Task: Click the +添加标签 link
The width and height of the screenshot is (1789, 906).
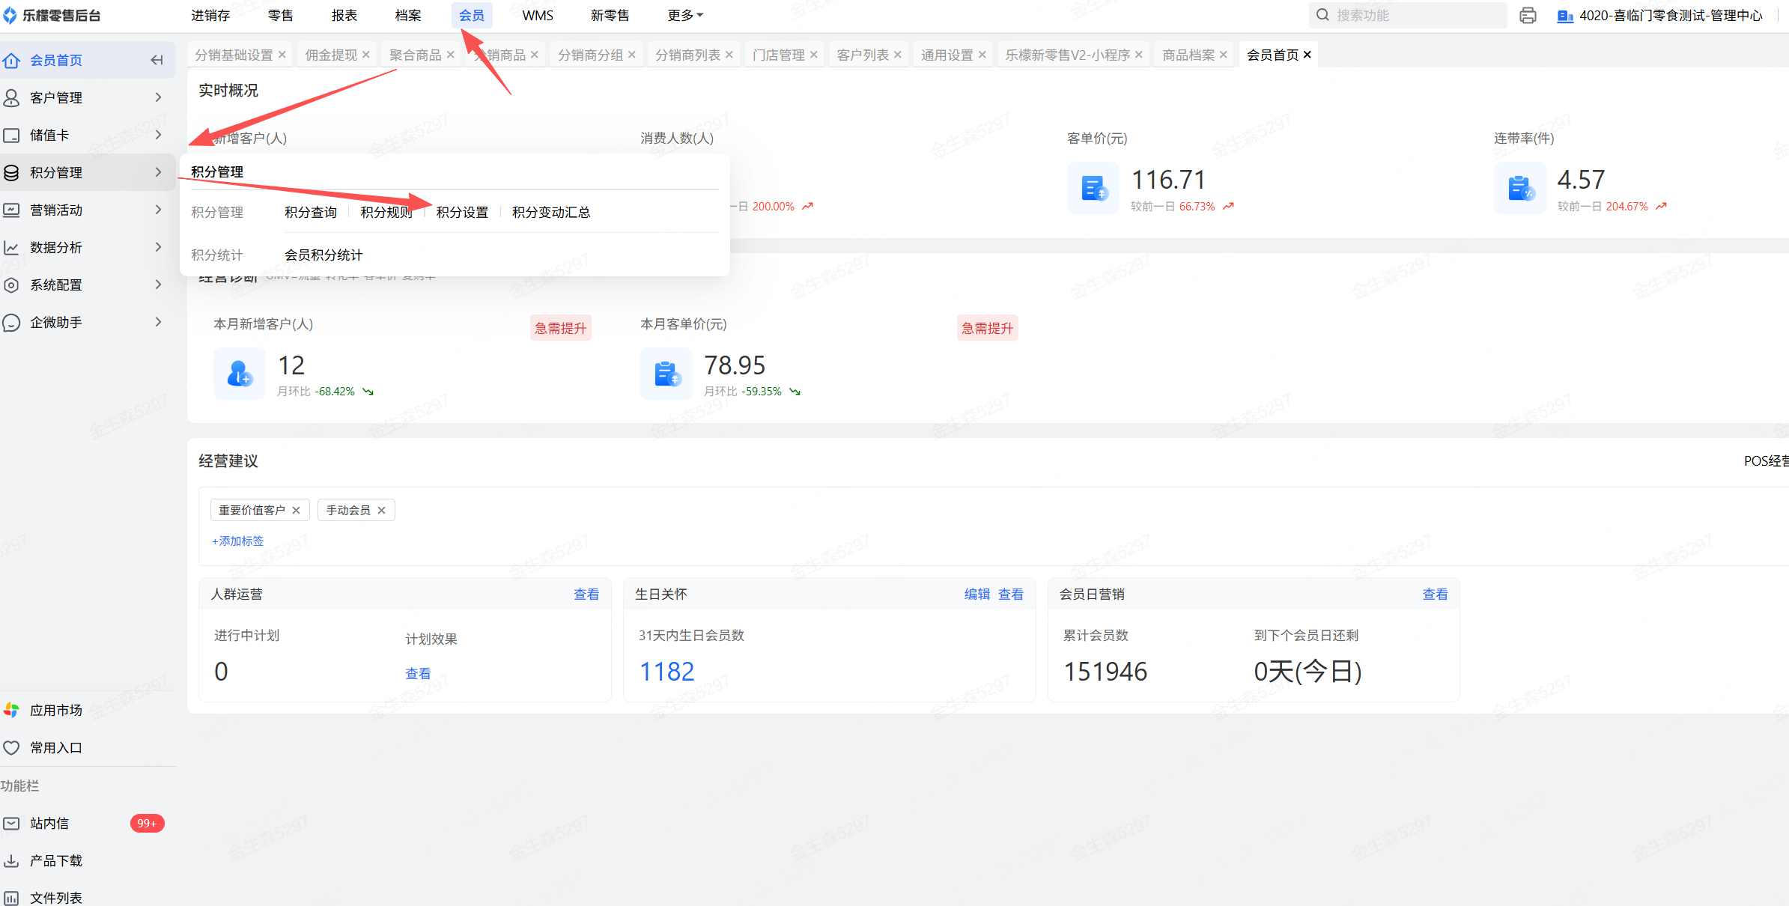Action: coord(237,541)
